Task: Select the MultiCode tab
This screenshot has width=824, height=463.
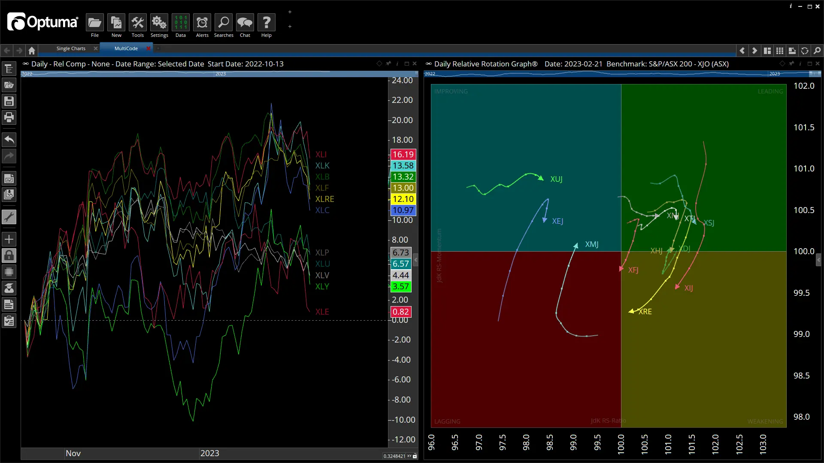Action: (126, 48)
